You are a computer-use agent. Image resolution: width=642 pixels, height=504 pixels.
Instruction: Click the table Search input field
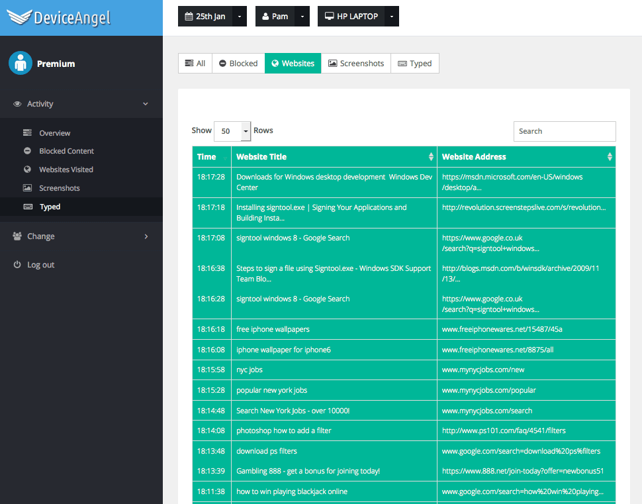point(565,131)
